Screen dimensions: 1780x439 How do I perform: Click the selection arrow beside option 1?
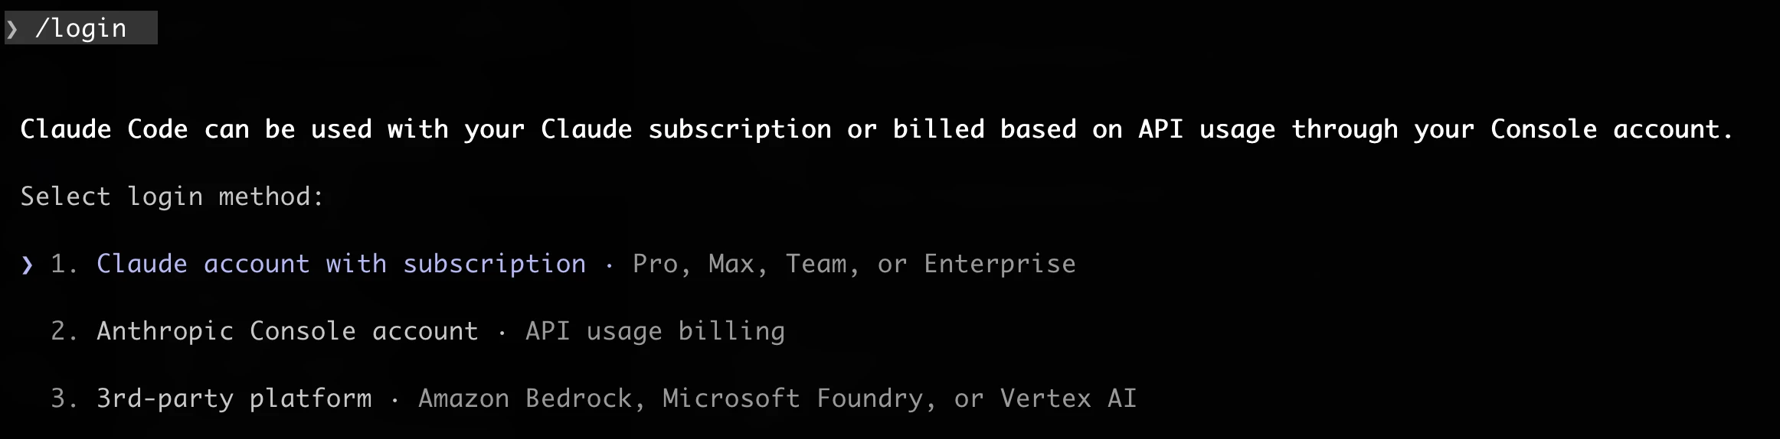[28, 265]
